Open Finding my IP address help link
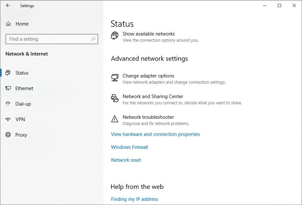 (x=134, y=199)
